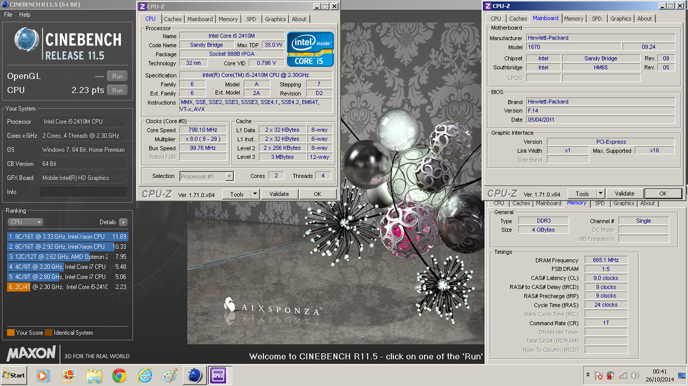
Task: Select ranking row 12C/12T AMD Opteron
Action: 67,257
